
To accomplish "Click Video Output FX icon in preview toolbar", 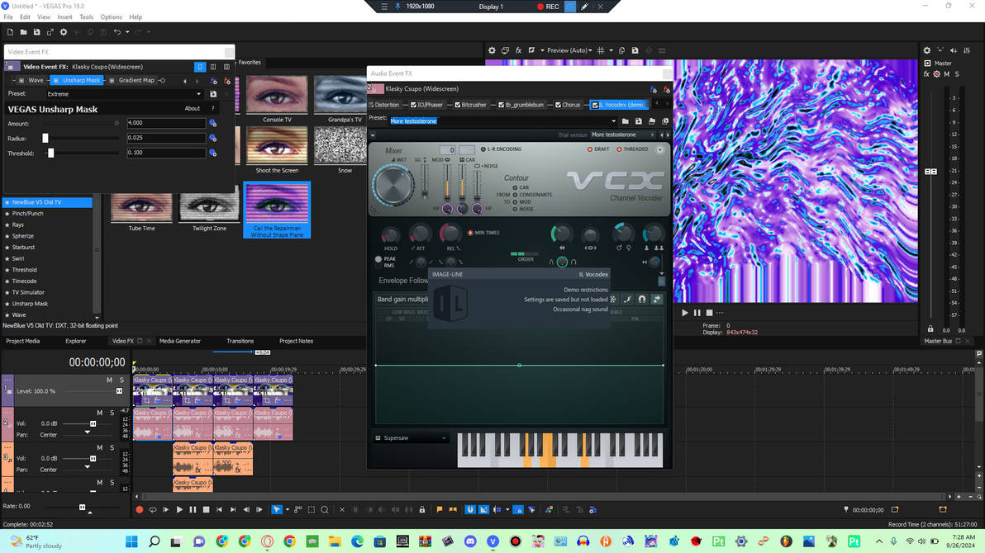I will coord(518,50).
